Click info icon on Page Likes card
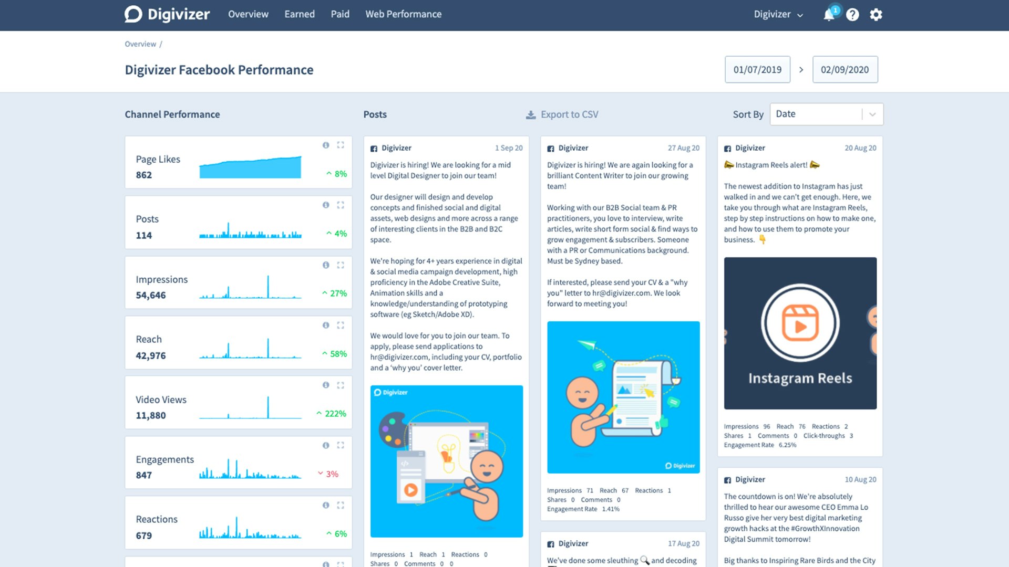 tap(326, 145)
